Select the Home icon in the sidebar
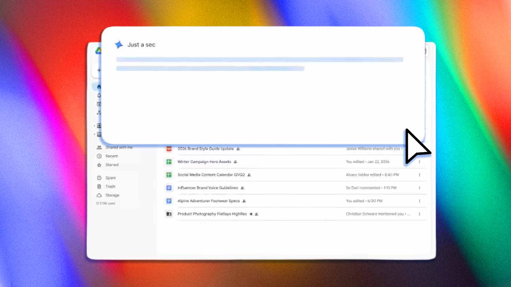Image resolution: width=511 pixels, height=287 pixels. tap(99, 86)
